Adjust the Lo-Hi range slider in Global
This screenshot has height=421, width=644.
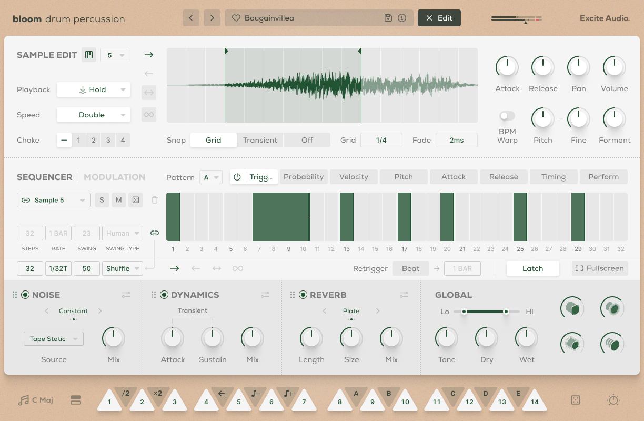pyautogui.click(x=484, y=312)
